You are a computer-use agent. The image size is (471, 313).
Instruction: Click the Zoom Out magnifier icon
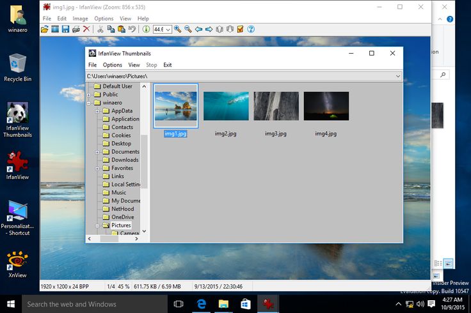coord(188,29)
